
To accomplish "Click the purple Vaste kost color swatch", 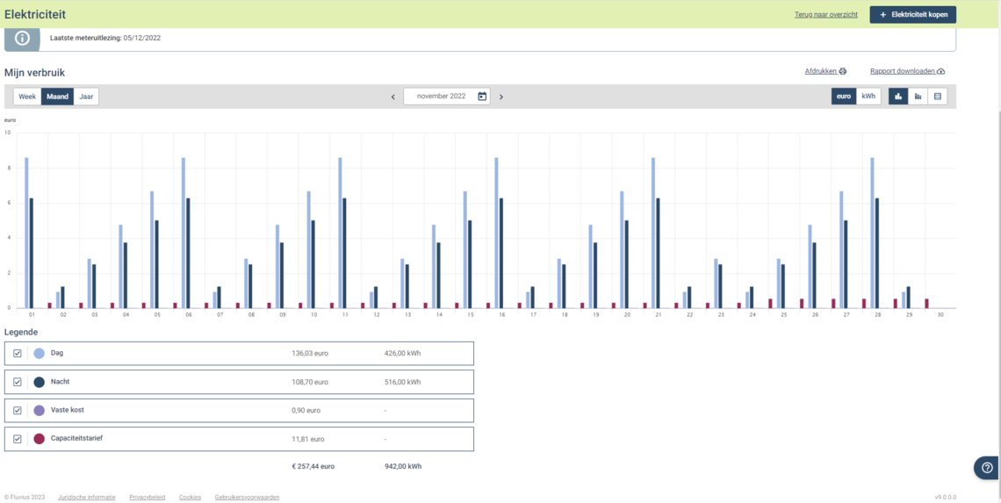I will (39, 411).
